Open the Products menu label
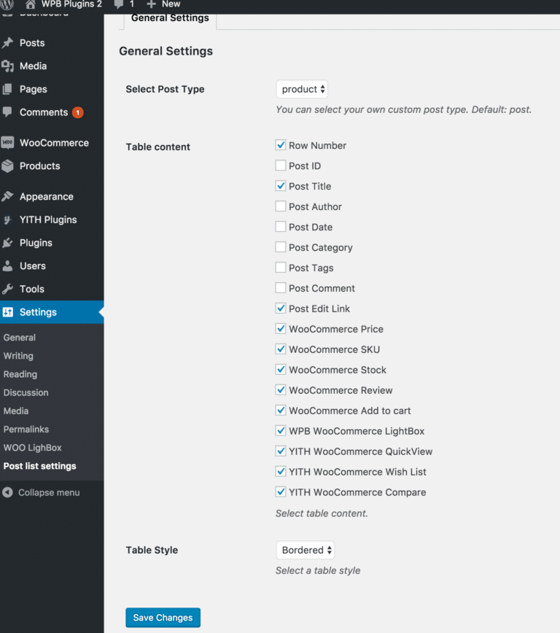This screenshot has width=560, height=633. tap(39, 166)
